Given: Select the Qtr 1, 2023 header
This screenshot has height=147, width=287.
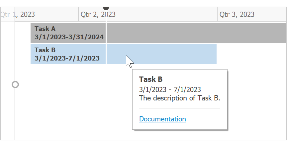Looking at the screenshot, I should (x=18, y=15).
